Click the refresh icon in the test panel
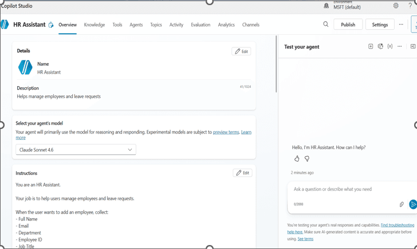The width and height of the screenshot is (417, 249). pyautogui.click(x=380, y=46)
